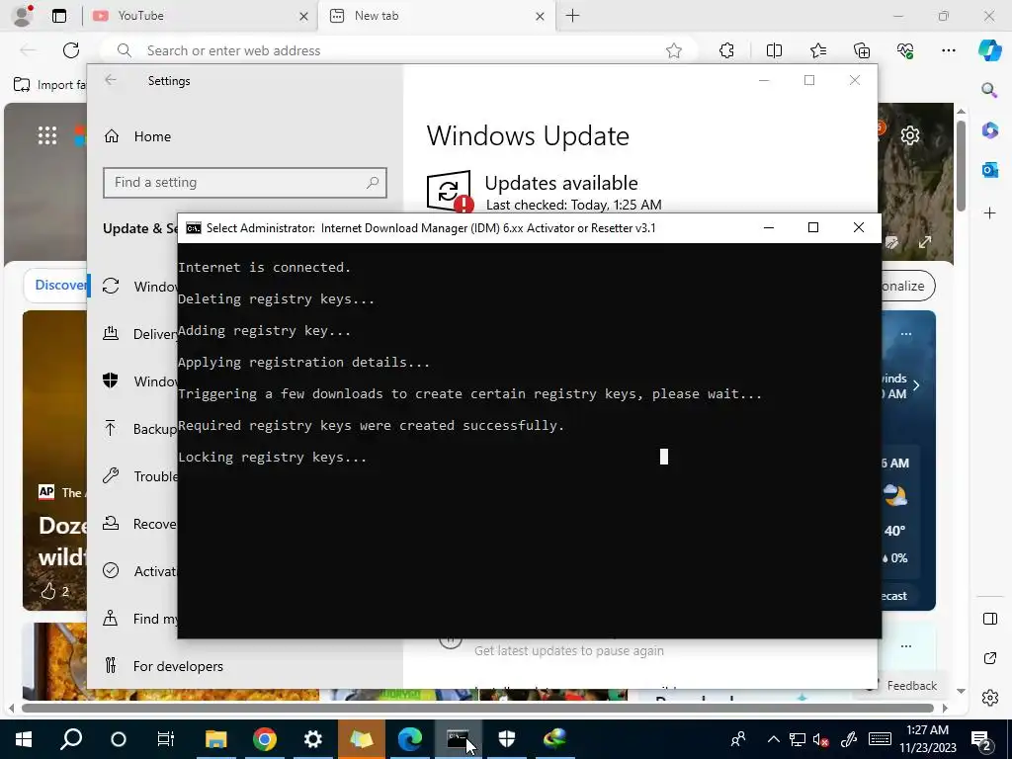The width and height of the screenshot is (1012, 759).
Task: Open Edge profile avatar icon
Action: pyautogui.click(x=23, y=16)
